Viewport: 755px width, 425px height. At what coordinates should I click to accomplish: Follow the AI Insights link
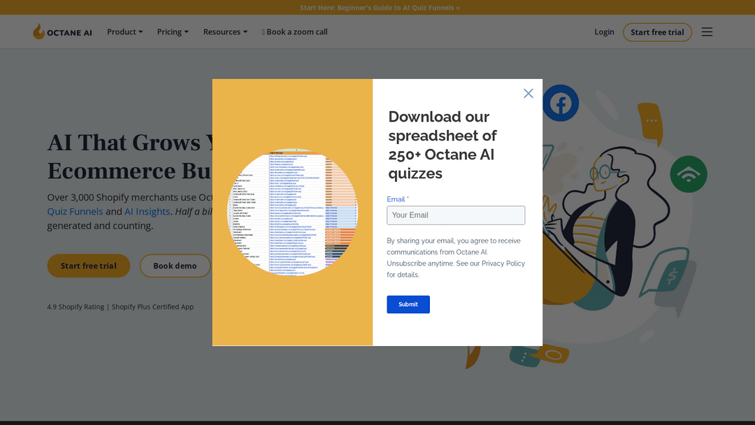[147, 212]
